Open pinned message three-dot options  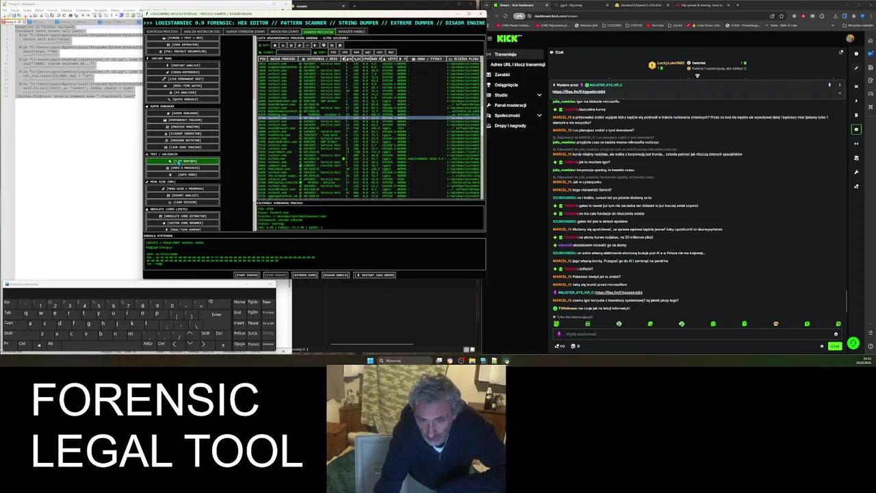[840, 85]
